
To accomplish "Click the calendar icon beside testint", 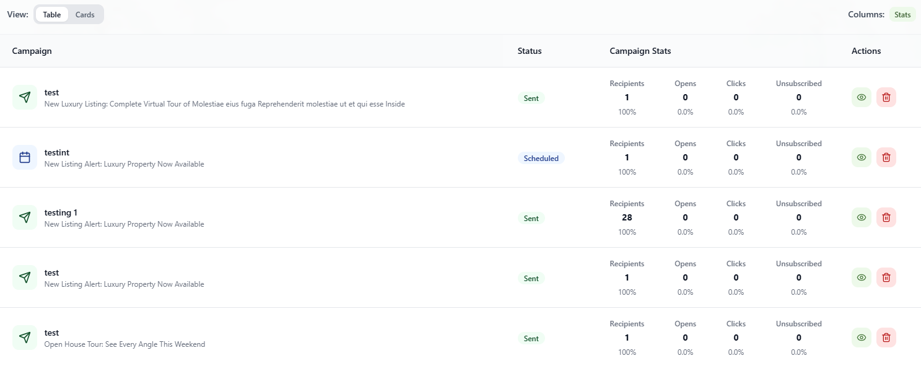I will (25, 157).
